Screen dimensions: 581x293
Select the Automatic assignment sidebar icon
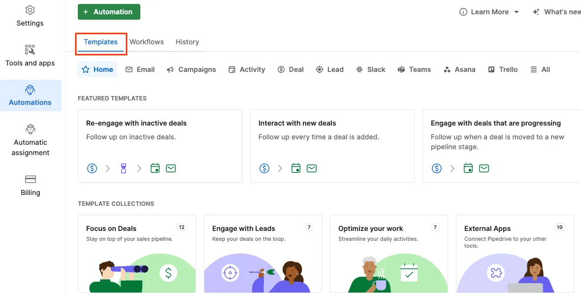pyautogui.click(x=30, y=130)
